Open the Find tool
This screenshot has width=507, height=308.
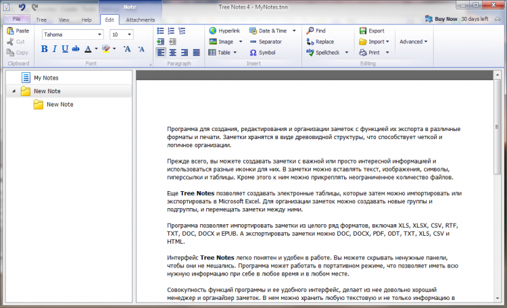point(316,30)
